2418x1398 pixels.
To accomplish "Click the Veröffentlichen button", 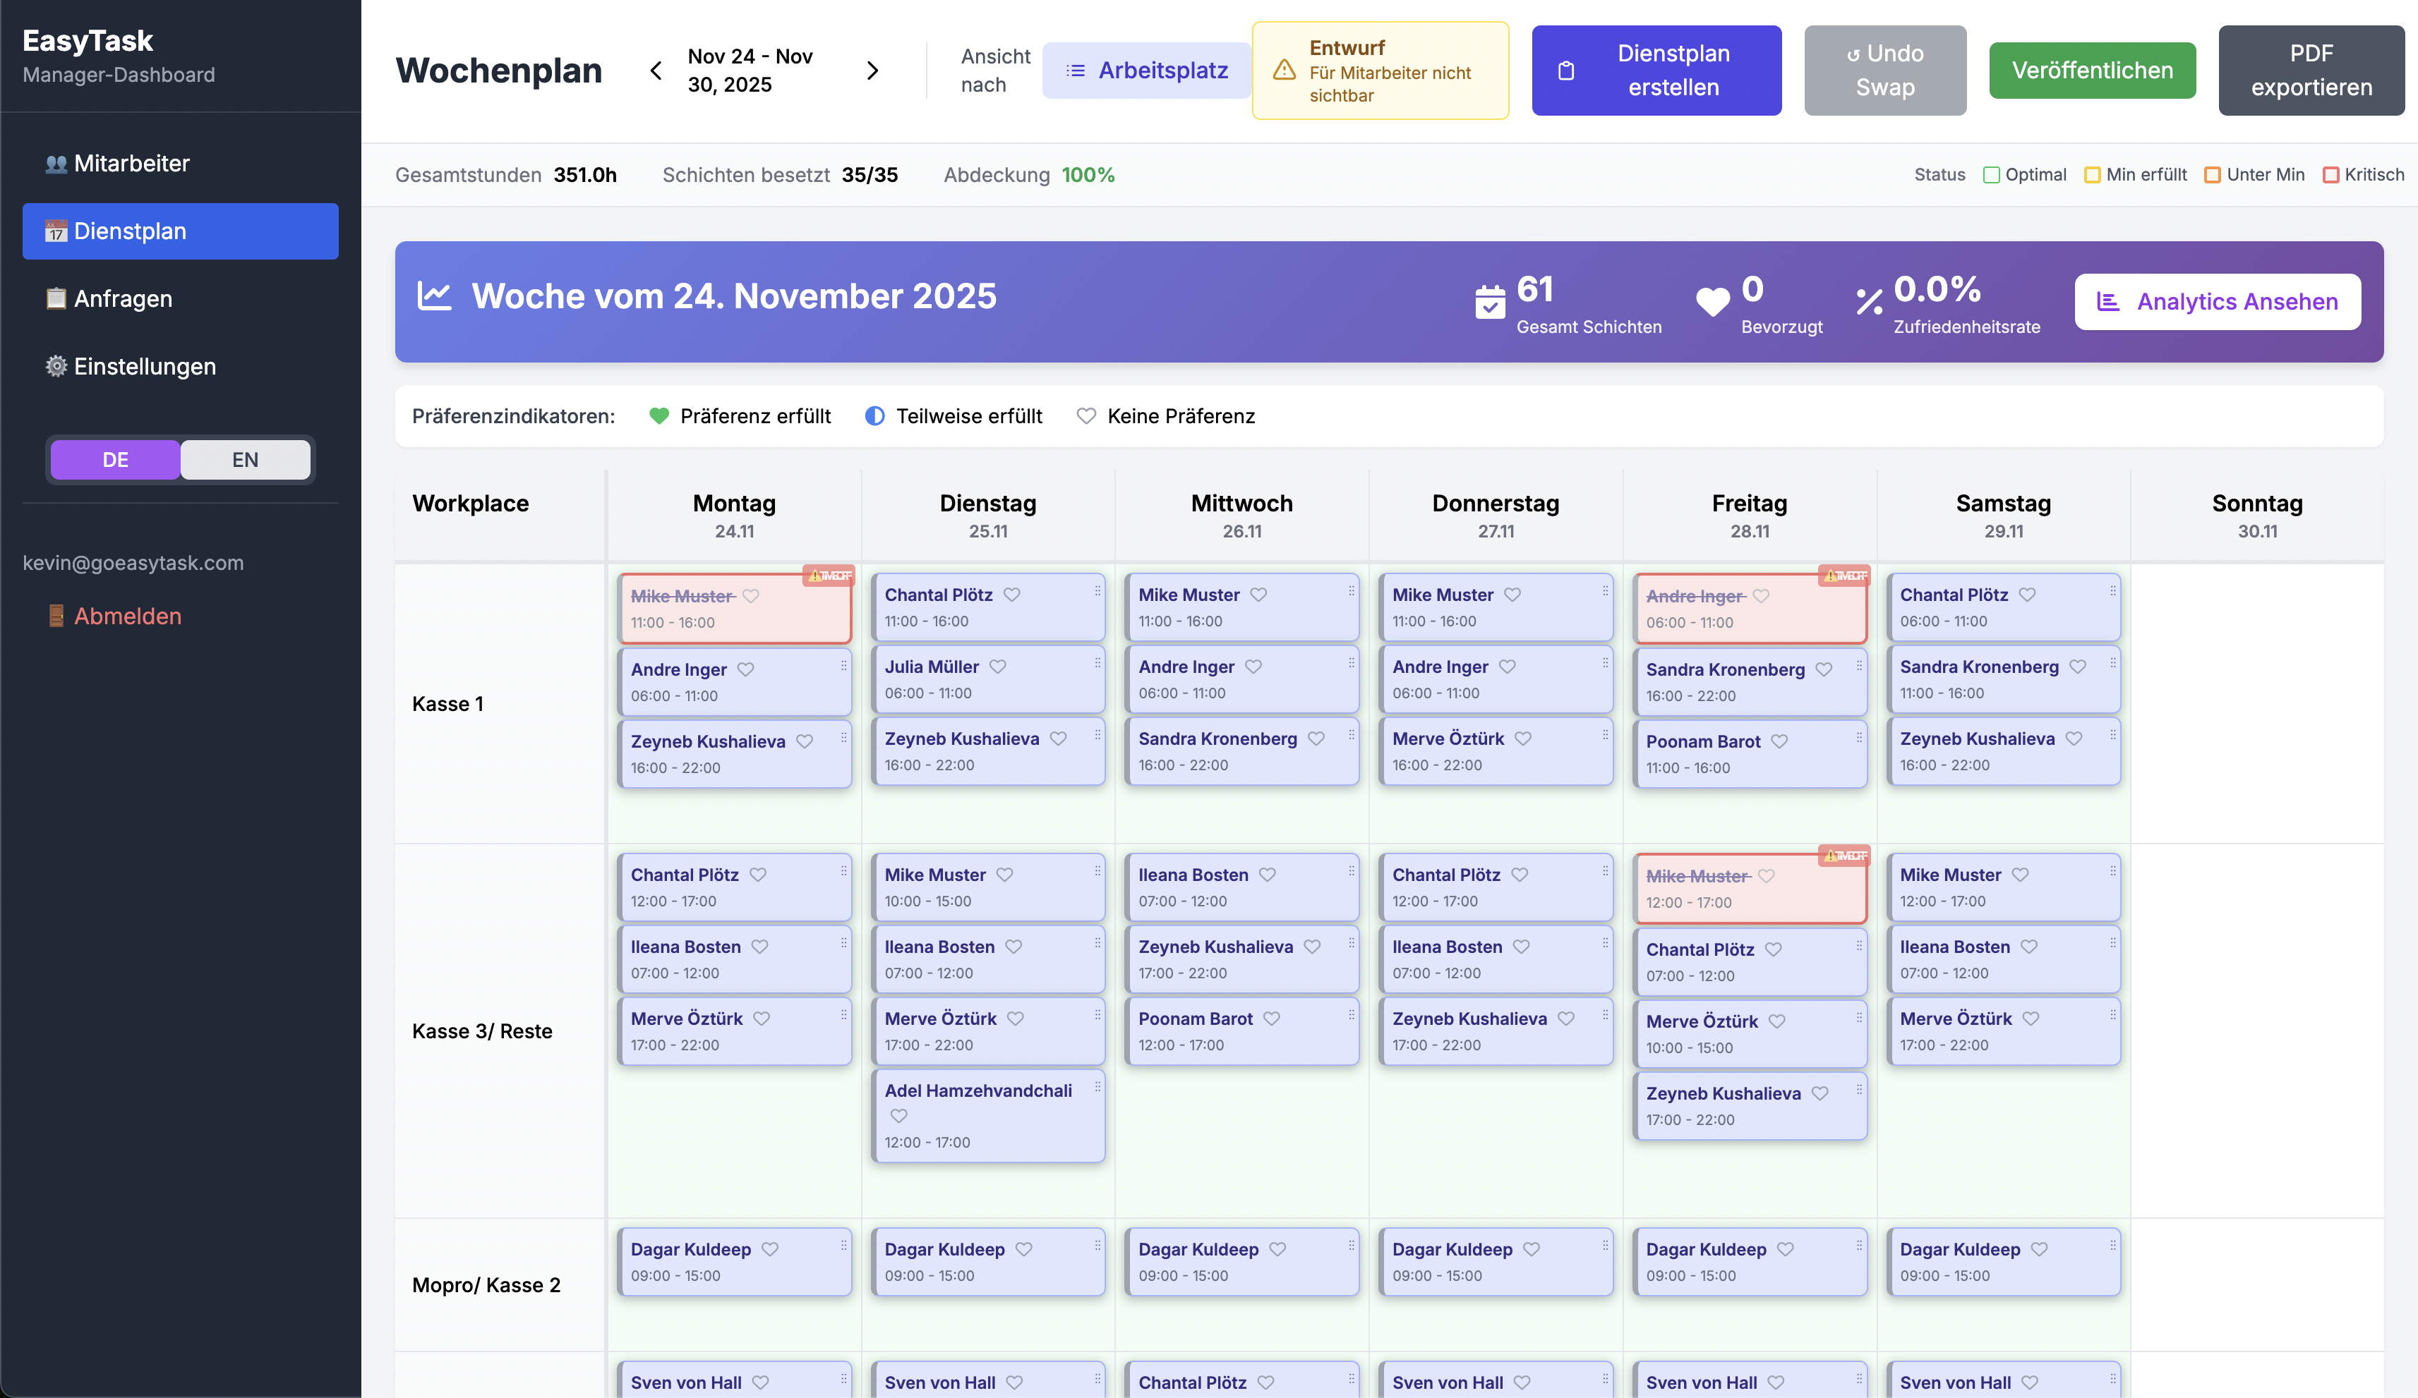I will (2092, 71).
